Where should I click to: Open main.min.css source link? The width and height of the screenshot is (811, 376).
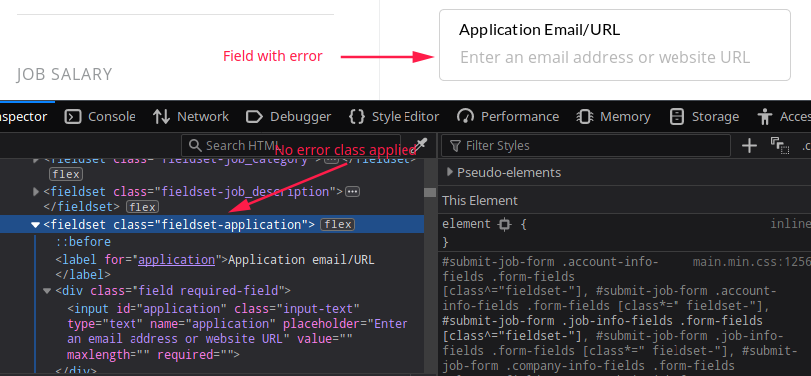(x=751, y=262)
